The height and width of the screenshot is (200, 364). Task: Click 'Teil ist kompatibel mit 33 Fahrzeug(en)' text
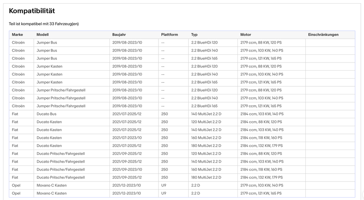44,24
